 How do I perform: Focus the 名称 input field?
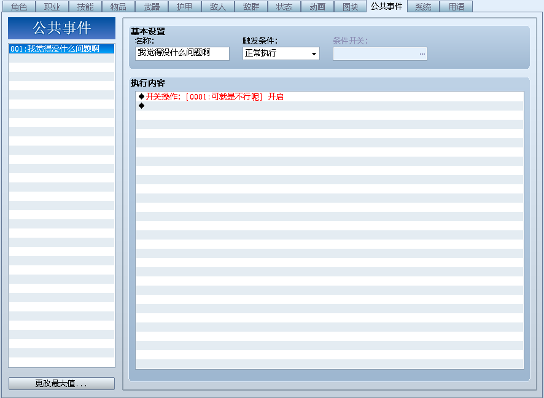(182, 53)
